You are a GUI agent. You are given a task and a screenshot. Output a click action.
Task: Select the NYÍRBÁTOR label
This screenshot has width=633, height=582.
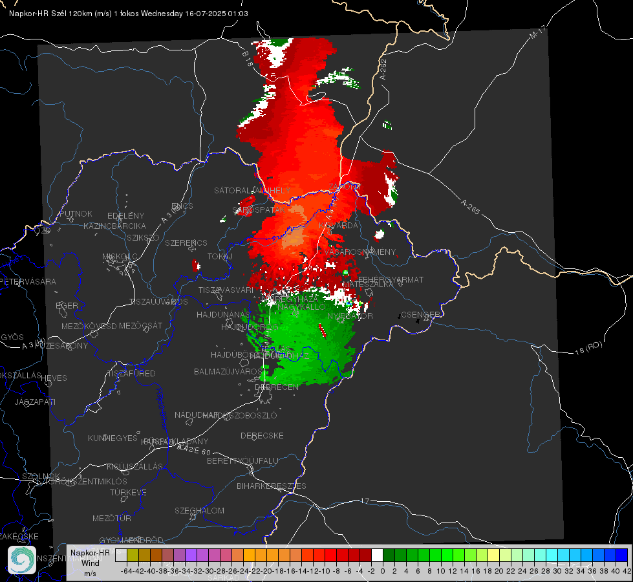click(350, 316)
